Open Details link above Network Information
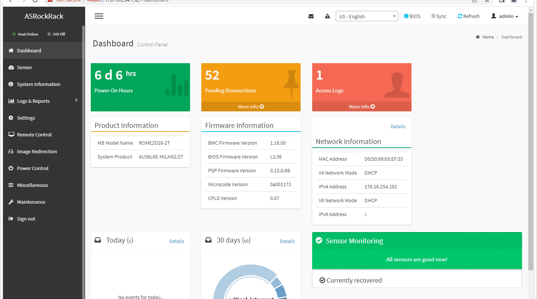Screen dimensions: 537x299 398,126
